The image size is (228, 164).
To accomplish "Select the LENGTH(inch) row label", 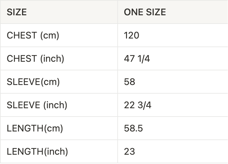I will (37, 152).
